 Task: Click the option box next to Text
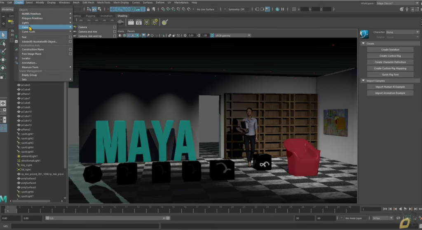click(x=70, y=37)
